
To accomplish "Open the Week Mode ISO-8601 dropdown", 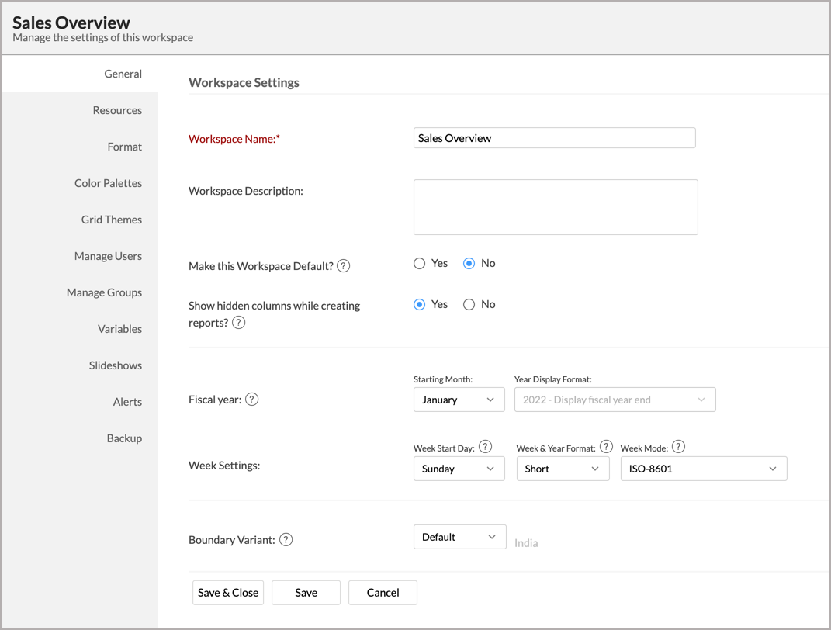I will tap(703, 469).
